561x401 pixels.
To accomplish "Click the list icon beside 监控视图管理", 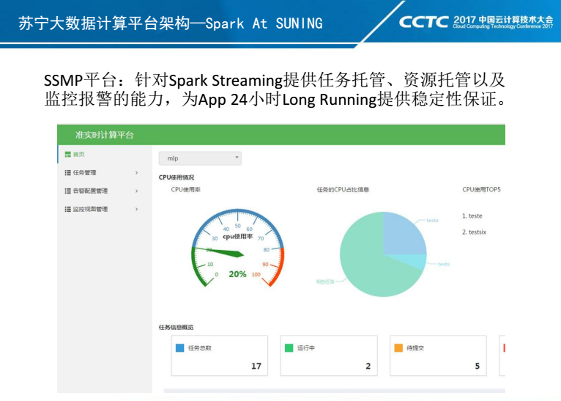I will (x=67, y=209).
